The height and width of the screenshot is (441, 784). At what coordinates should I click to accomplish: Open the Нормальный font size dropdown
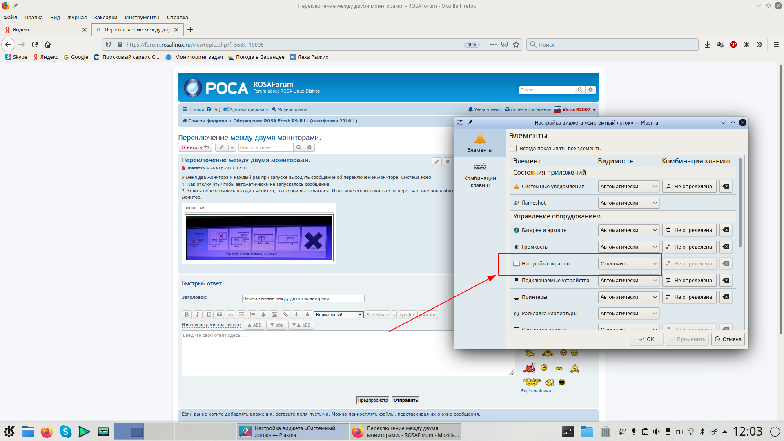pos(339,315)
